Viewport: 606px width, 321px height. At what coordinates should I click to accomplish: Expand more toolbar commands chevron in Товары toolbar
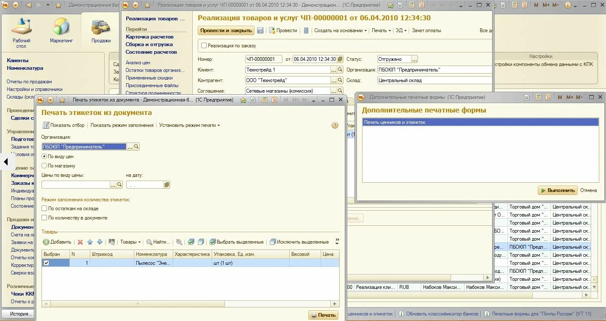[337, 241]
